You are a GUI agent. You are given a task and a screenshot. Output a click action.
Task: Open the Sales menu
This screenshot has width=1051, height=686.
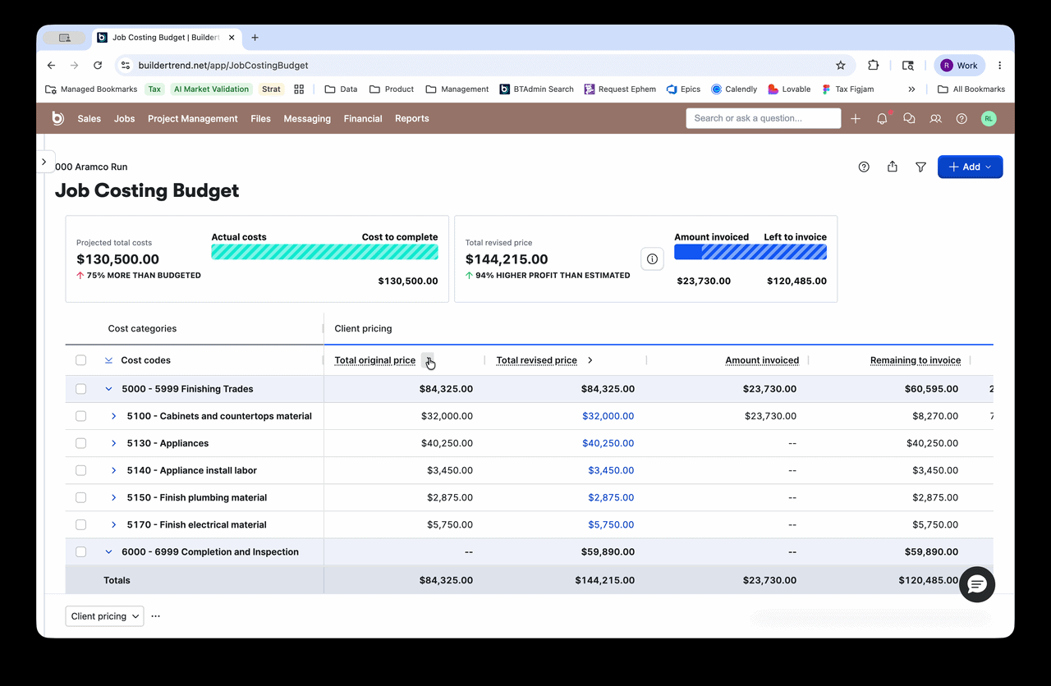pos(89,119)
